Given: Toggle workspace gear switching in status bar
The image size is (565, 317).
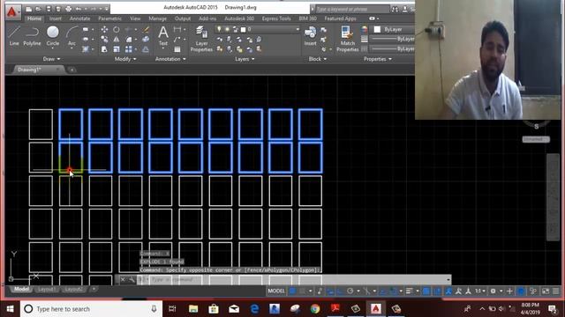Looking at the screenshot, I should [493, 291].
